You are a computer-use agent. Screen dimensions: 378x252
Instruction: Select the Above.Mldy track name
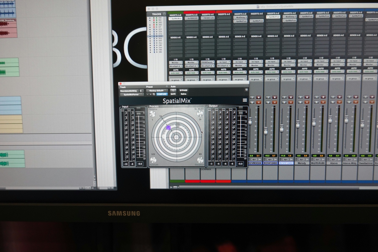pos(350,163)
